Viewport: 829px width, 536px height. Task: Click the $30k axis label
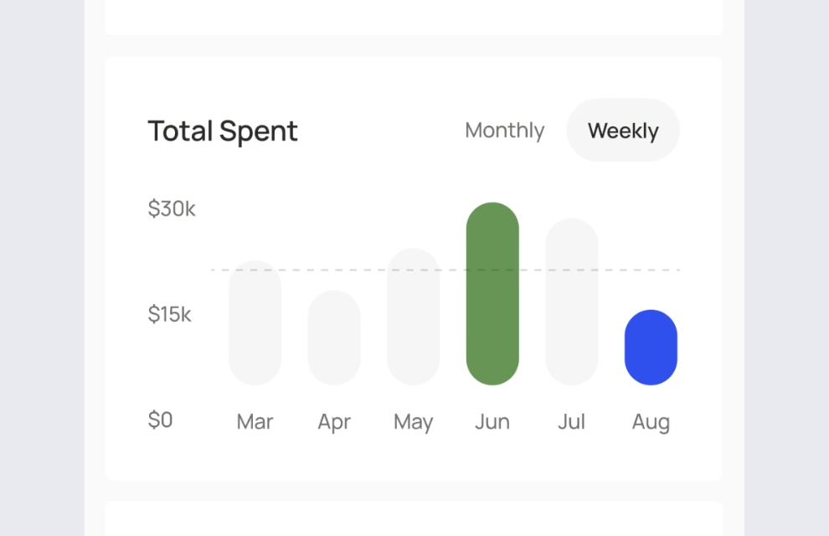[172, 209]
